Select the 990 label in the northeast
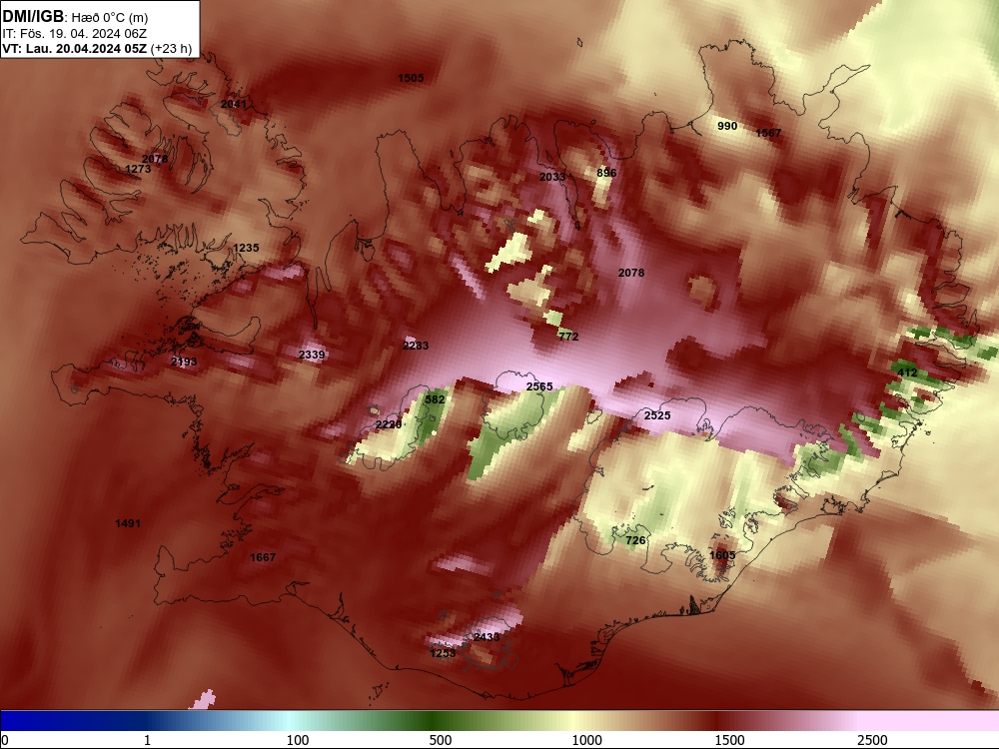999x749 pixels. pyautogui.click(x=727, y=126)
